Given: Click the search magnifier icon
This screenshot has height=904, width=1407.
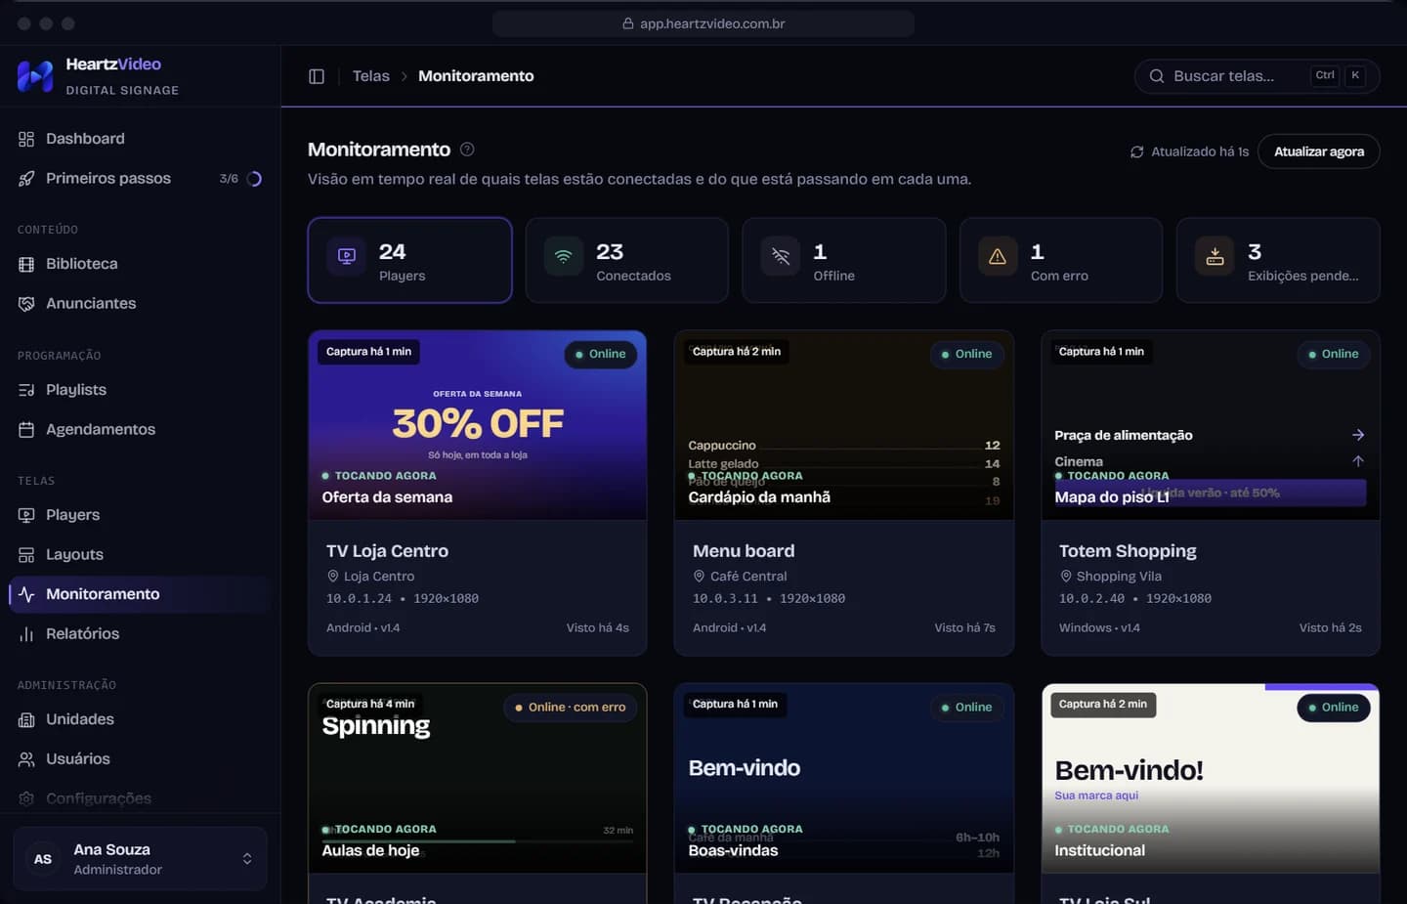Looking at the screenshot, I should (x=1157, y=76).
